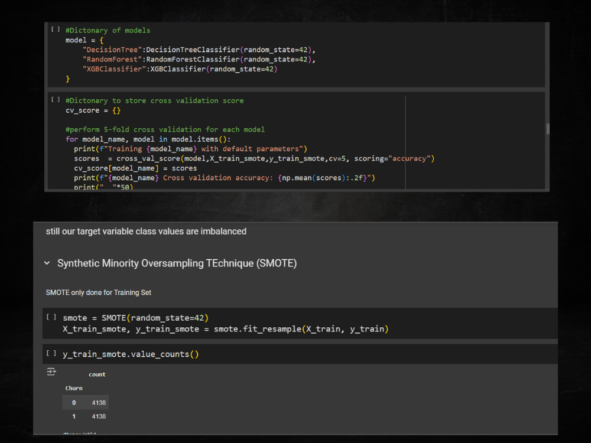The image size is (591, 443).
Task: Click the code line 'y_train_smote.value_counts()'
Action: (131, 354)
